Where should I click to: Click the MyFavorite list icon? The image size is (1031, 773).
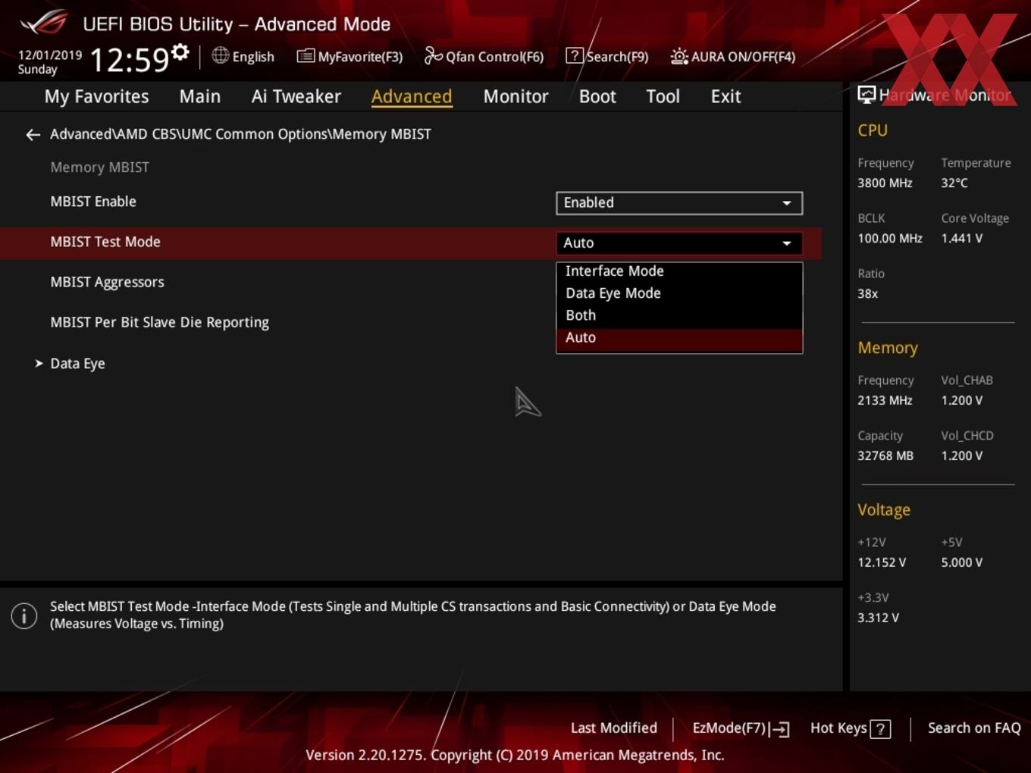306,56
